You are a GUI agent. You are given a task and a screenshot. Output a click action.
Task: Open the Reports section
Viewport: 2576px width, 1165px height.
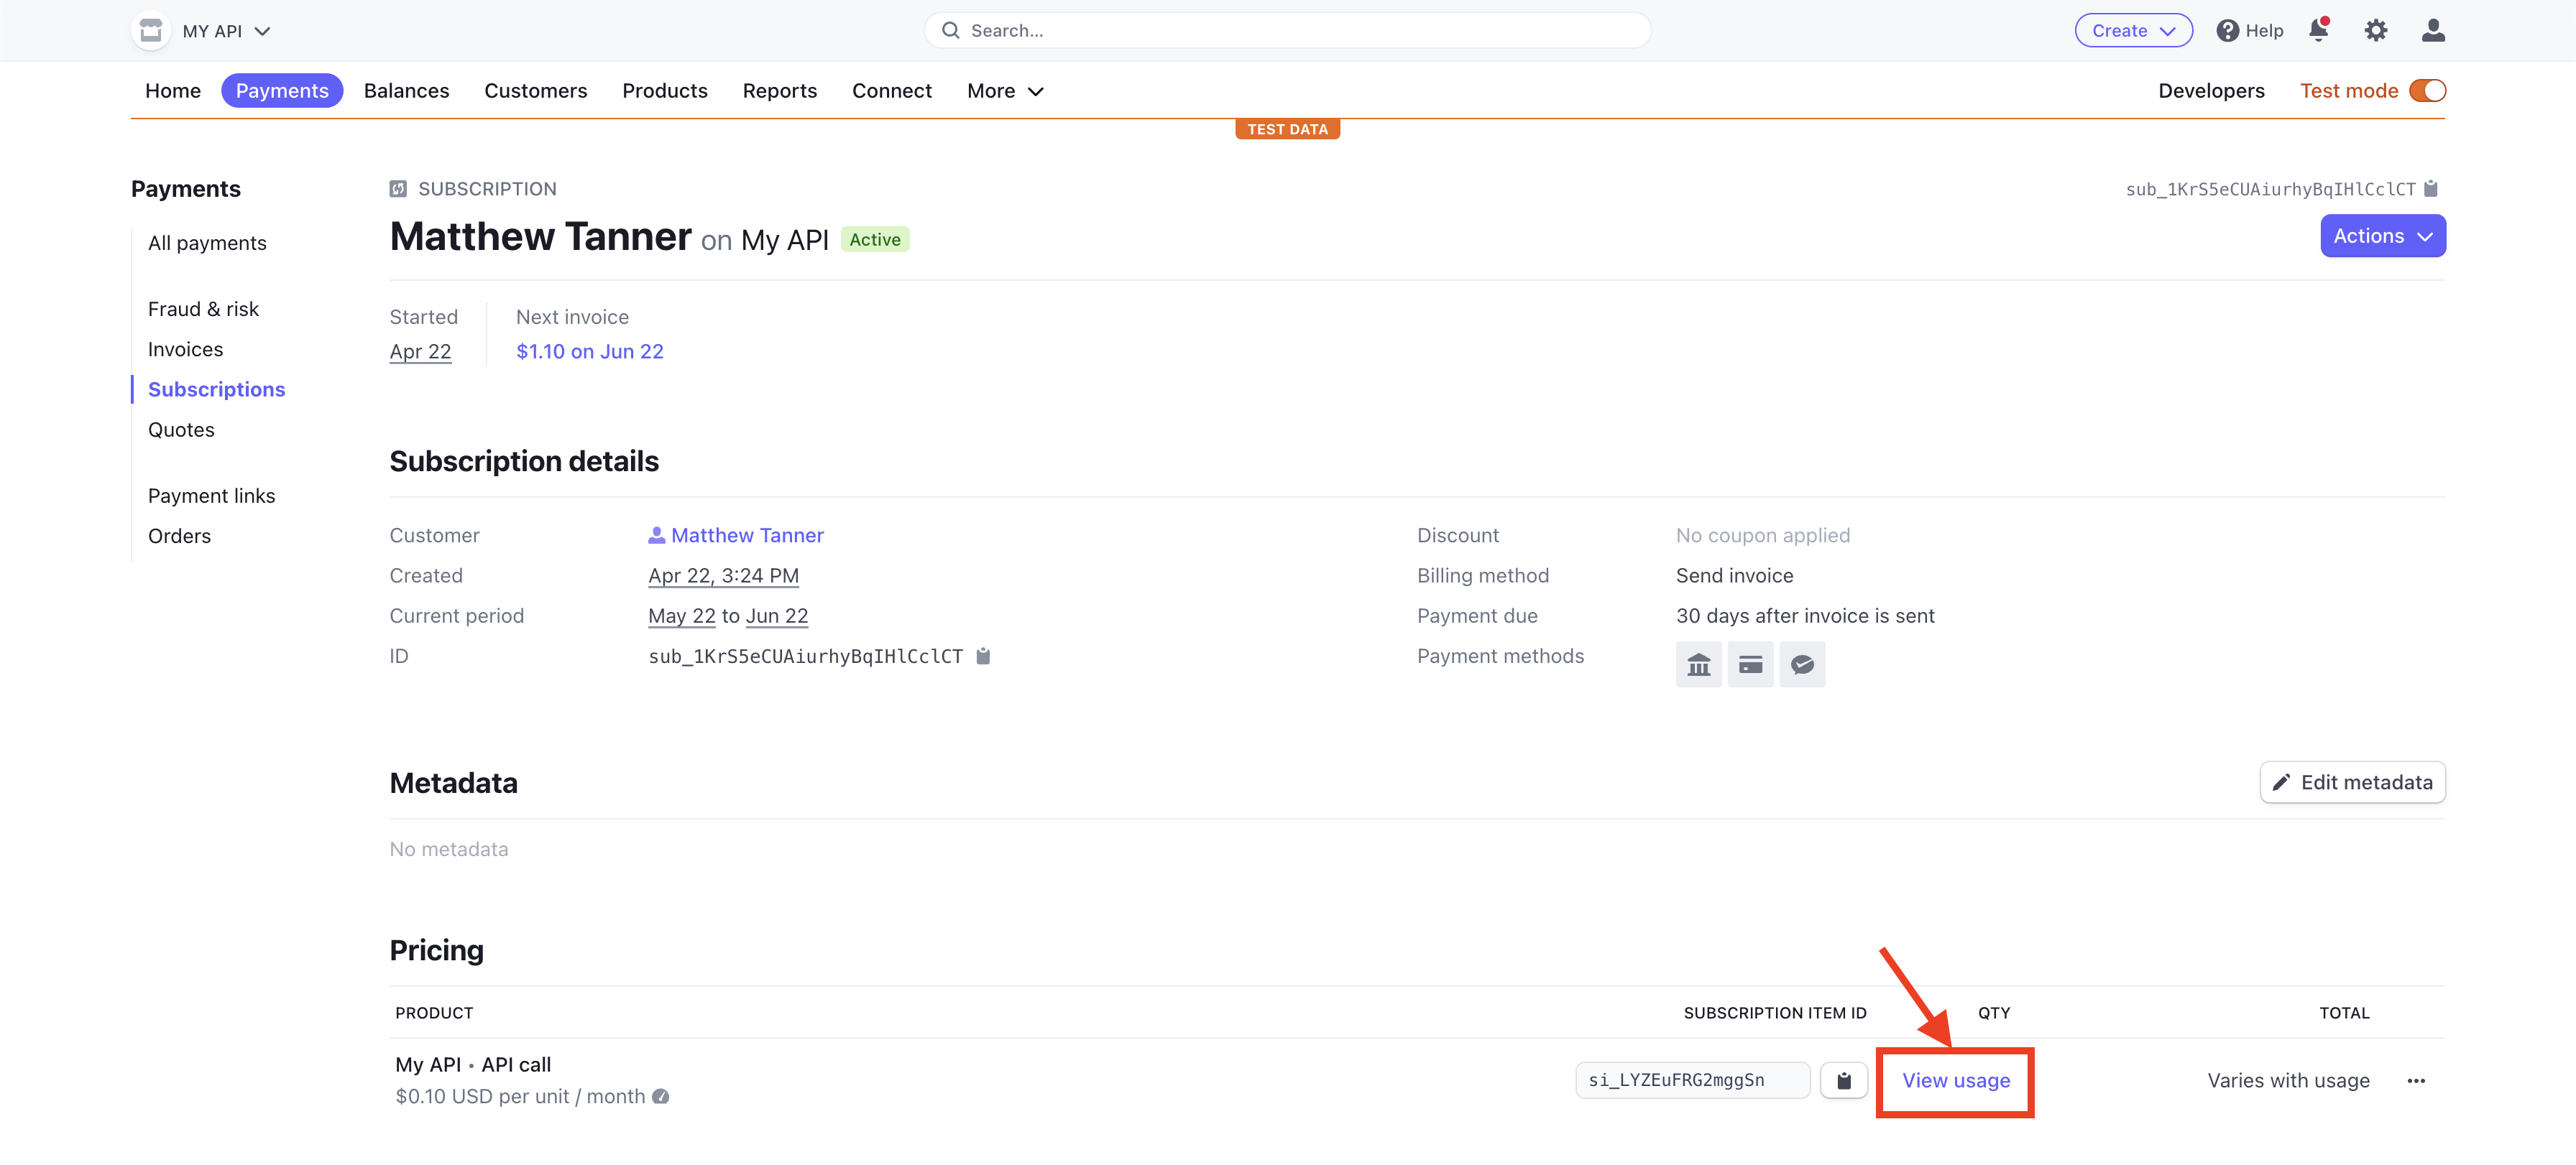780,90
